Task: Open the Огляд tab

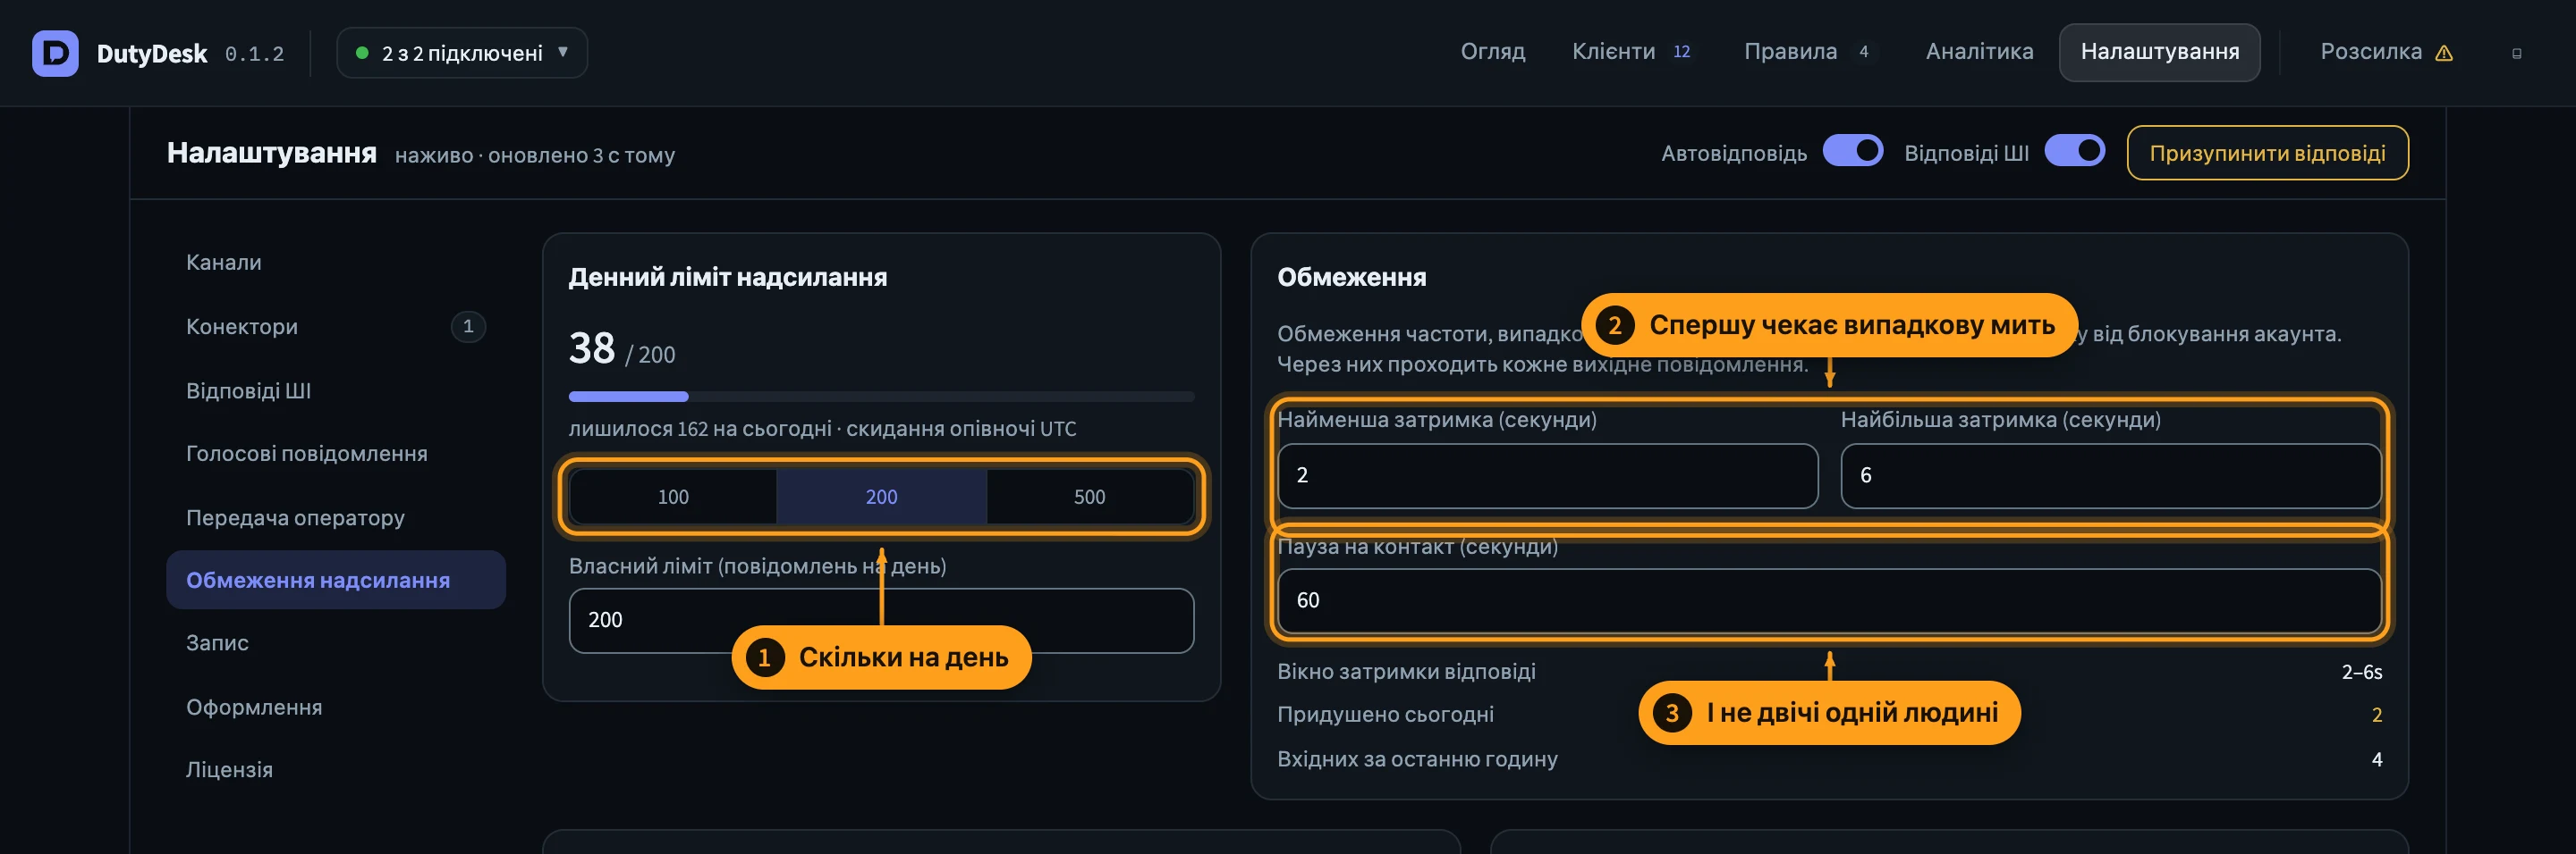Action: click(x=1492, y=52)
